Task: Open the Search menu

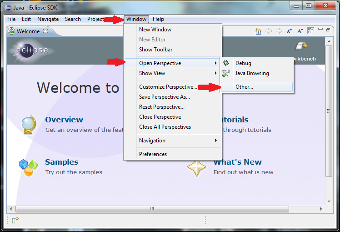Action: (73, 19)
